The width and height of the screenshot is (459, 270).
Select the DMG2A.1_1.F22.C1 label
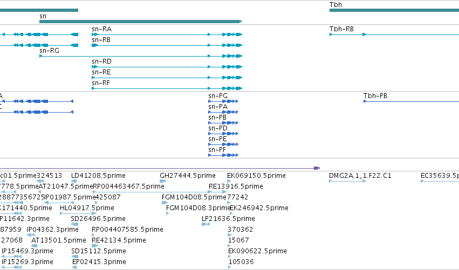click(360, 176)
